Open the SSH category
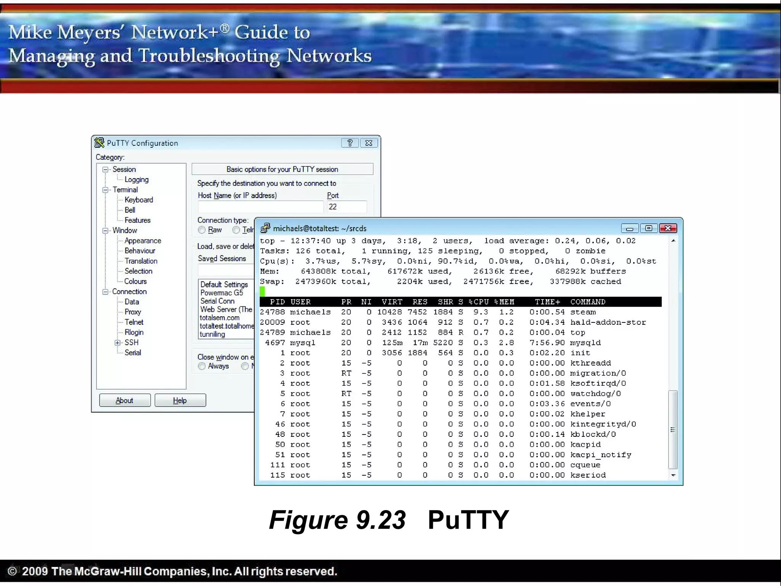The image size is (781, 586). pos(132,343)
